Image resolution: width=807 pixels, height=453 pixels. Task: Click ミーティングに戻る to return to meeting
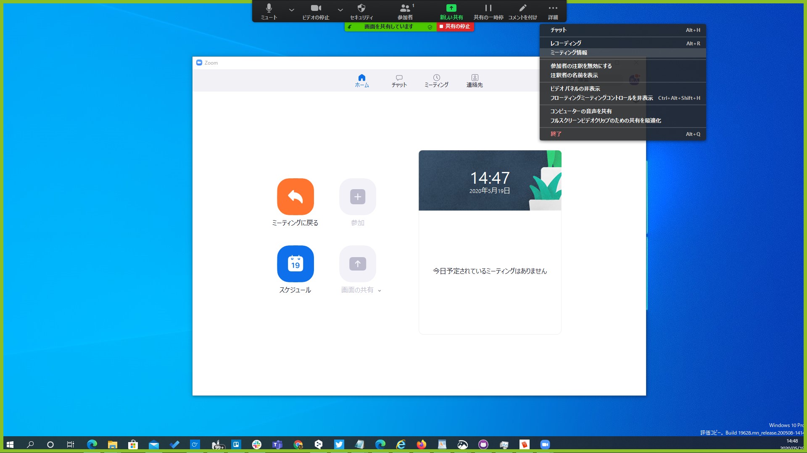coord(295,197)
